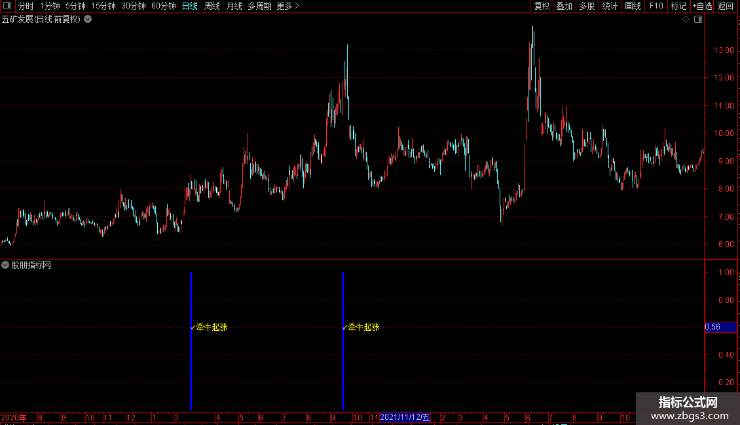Click the 13.00 price axis label
This screenshot has width=740, height=425.
[x=724, y=50]
